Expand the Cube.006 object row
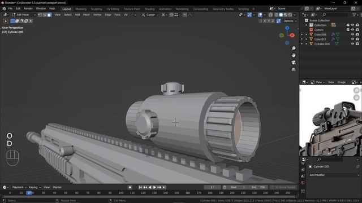Screen dimensions: 362x203 pyautogui.click(x=307, y=34)
